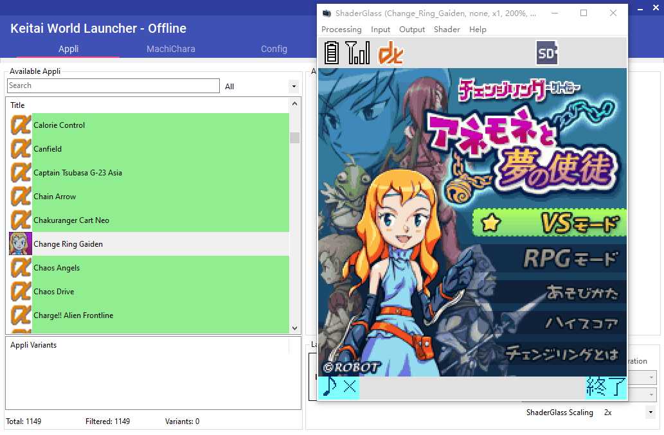Select Change Ring Gaiden title text
Image resolution: width=664 pixels, height=435 pixels.
click(x=68, y=244)
